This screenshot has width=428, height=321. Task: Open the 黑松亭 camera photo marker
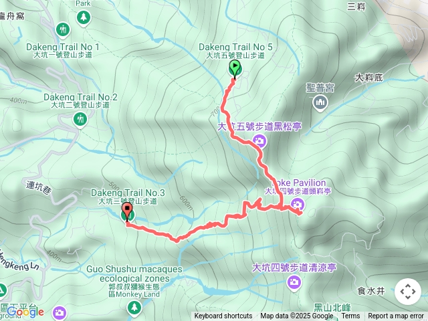click(x=259, y=141)
